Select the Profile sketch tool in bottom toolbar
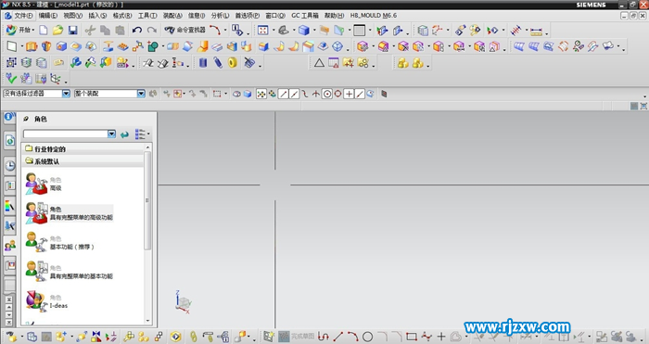 (324, 337)
